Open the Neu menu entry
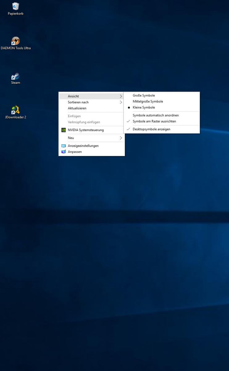This screenshot has height=371, width=229. point(92,138)
